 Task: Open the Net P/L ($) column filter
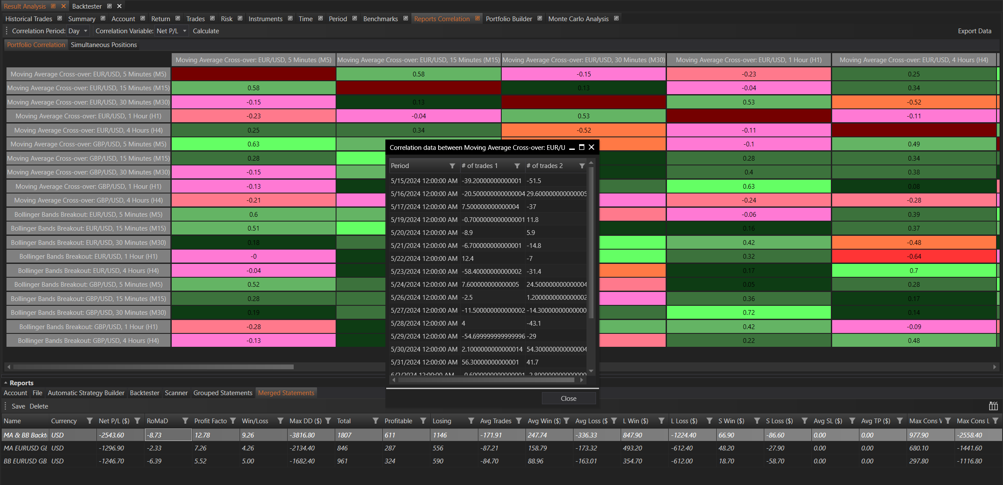137,421
